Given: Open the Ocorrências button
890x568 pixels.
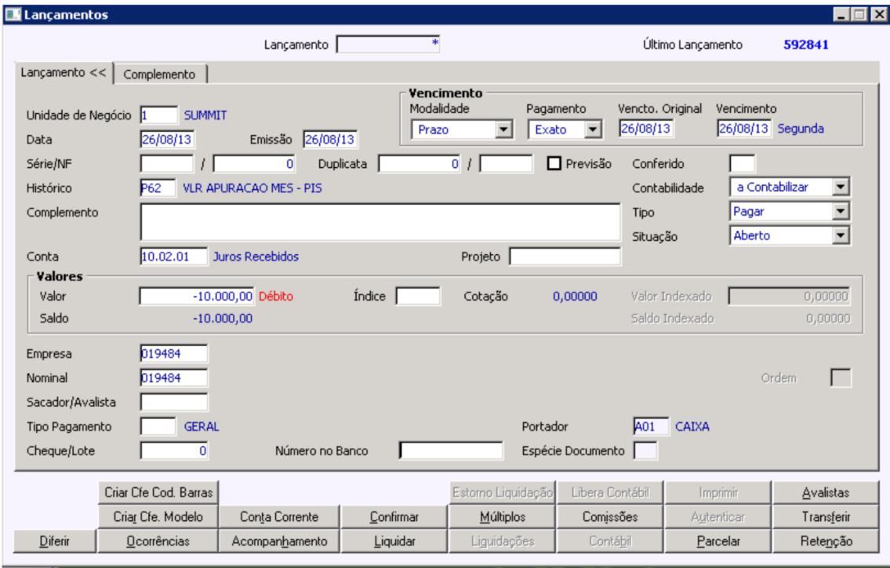Looking at the screenshot, I should (158, 541).
